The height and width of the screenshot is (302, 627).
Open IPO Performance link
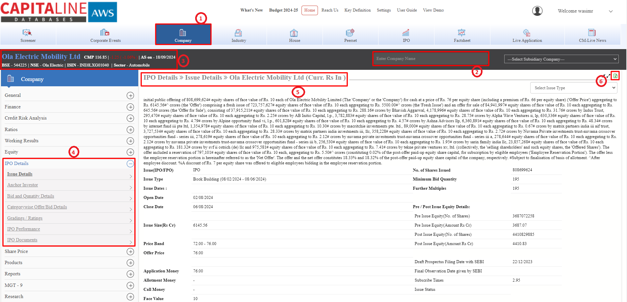point(23,229)
